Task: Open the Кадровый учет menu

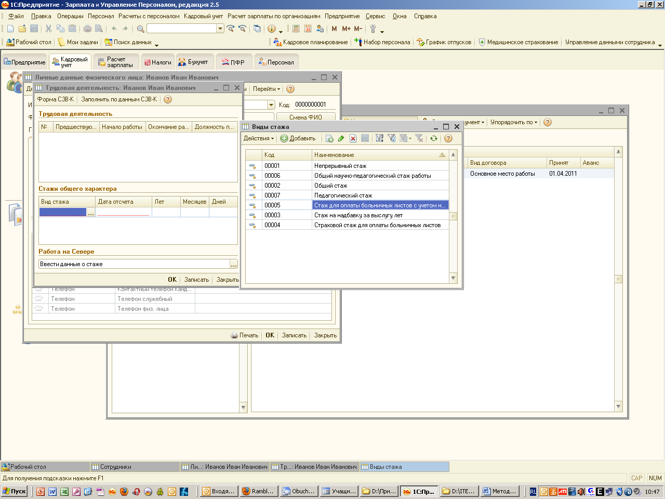Action: click(x=203, y=16)
